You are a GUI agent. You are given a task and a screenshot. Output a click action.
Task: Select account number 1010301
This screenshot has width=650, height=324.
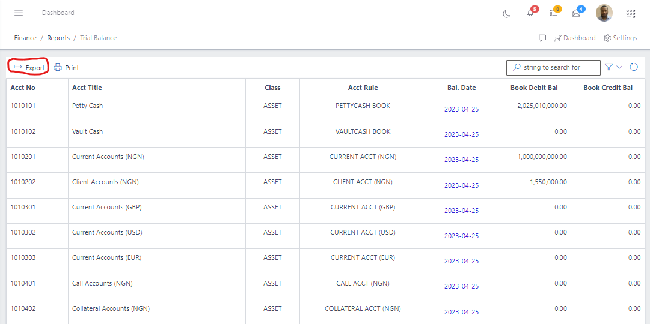pyautogui.click(x=23, y=208)
